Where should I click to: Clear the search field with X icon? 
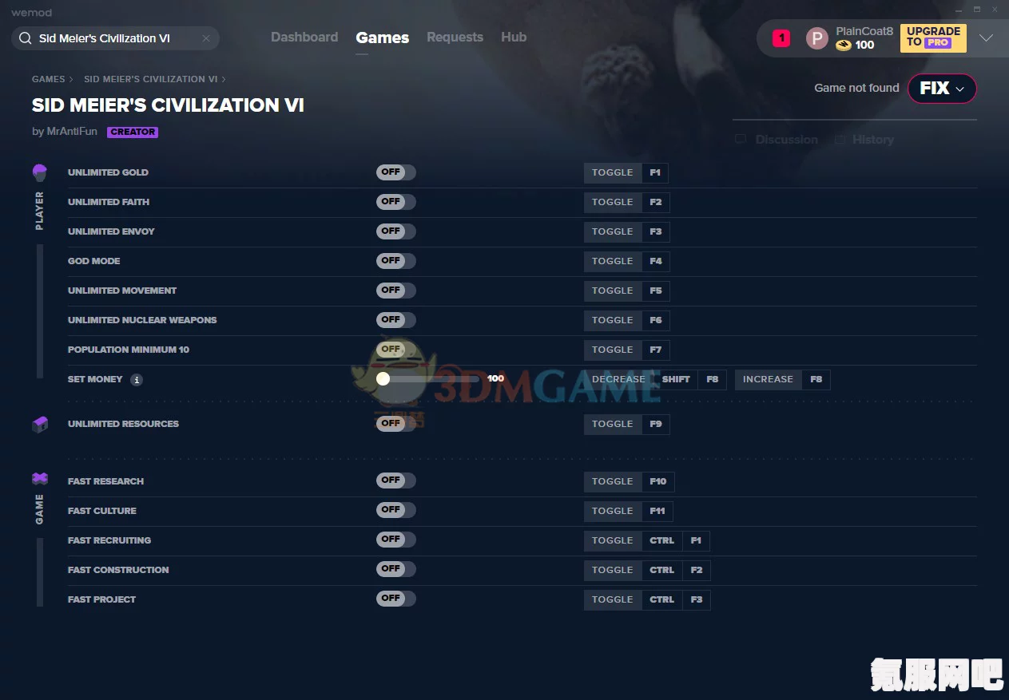click(206, 38)
